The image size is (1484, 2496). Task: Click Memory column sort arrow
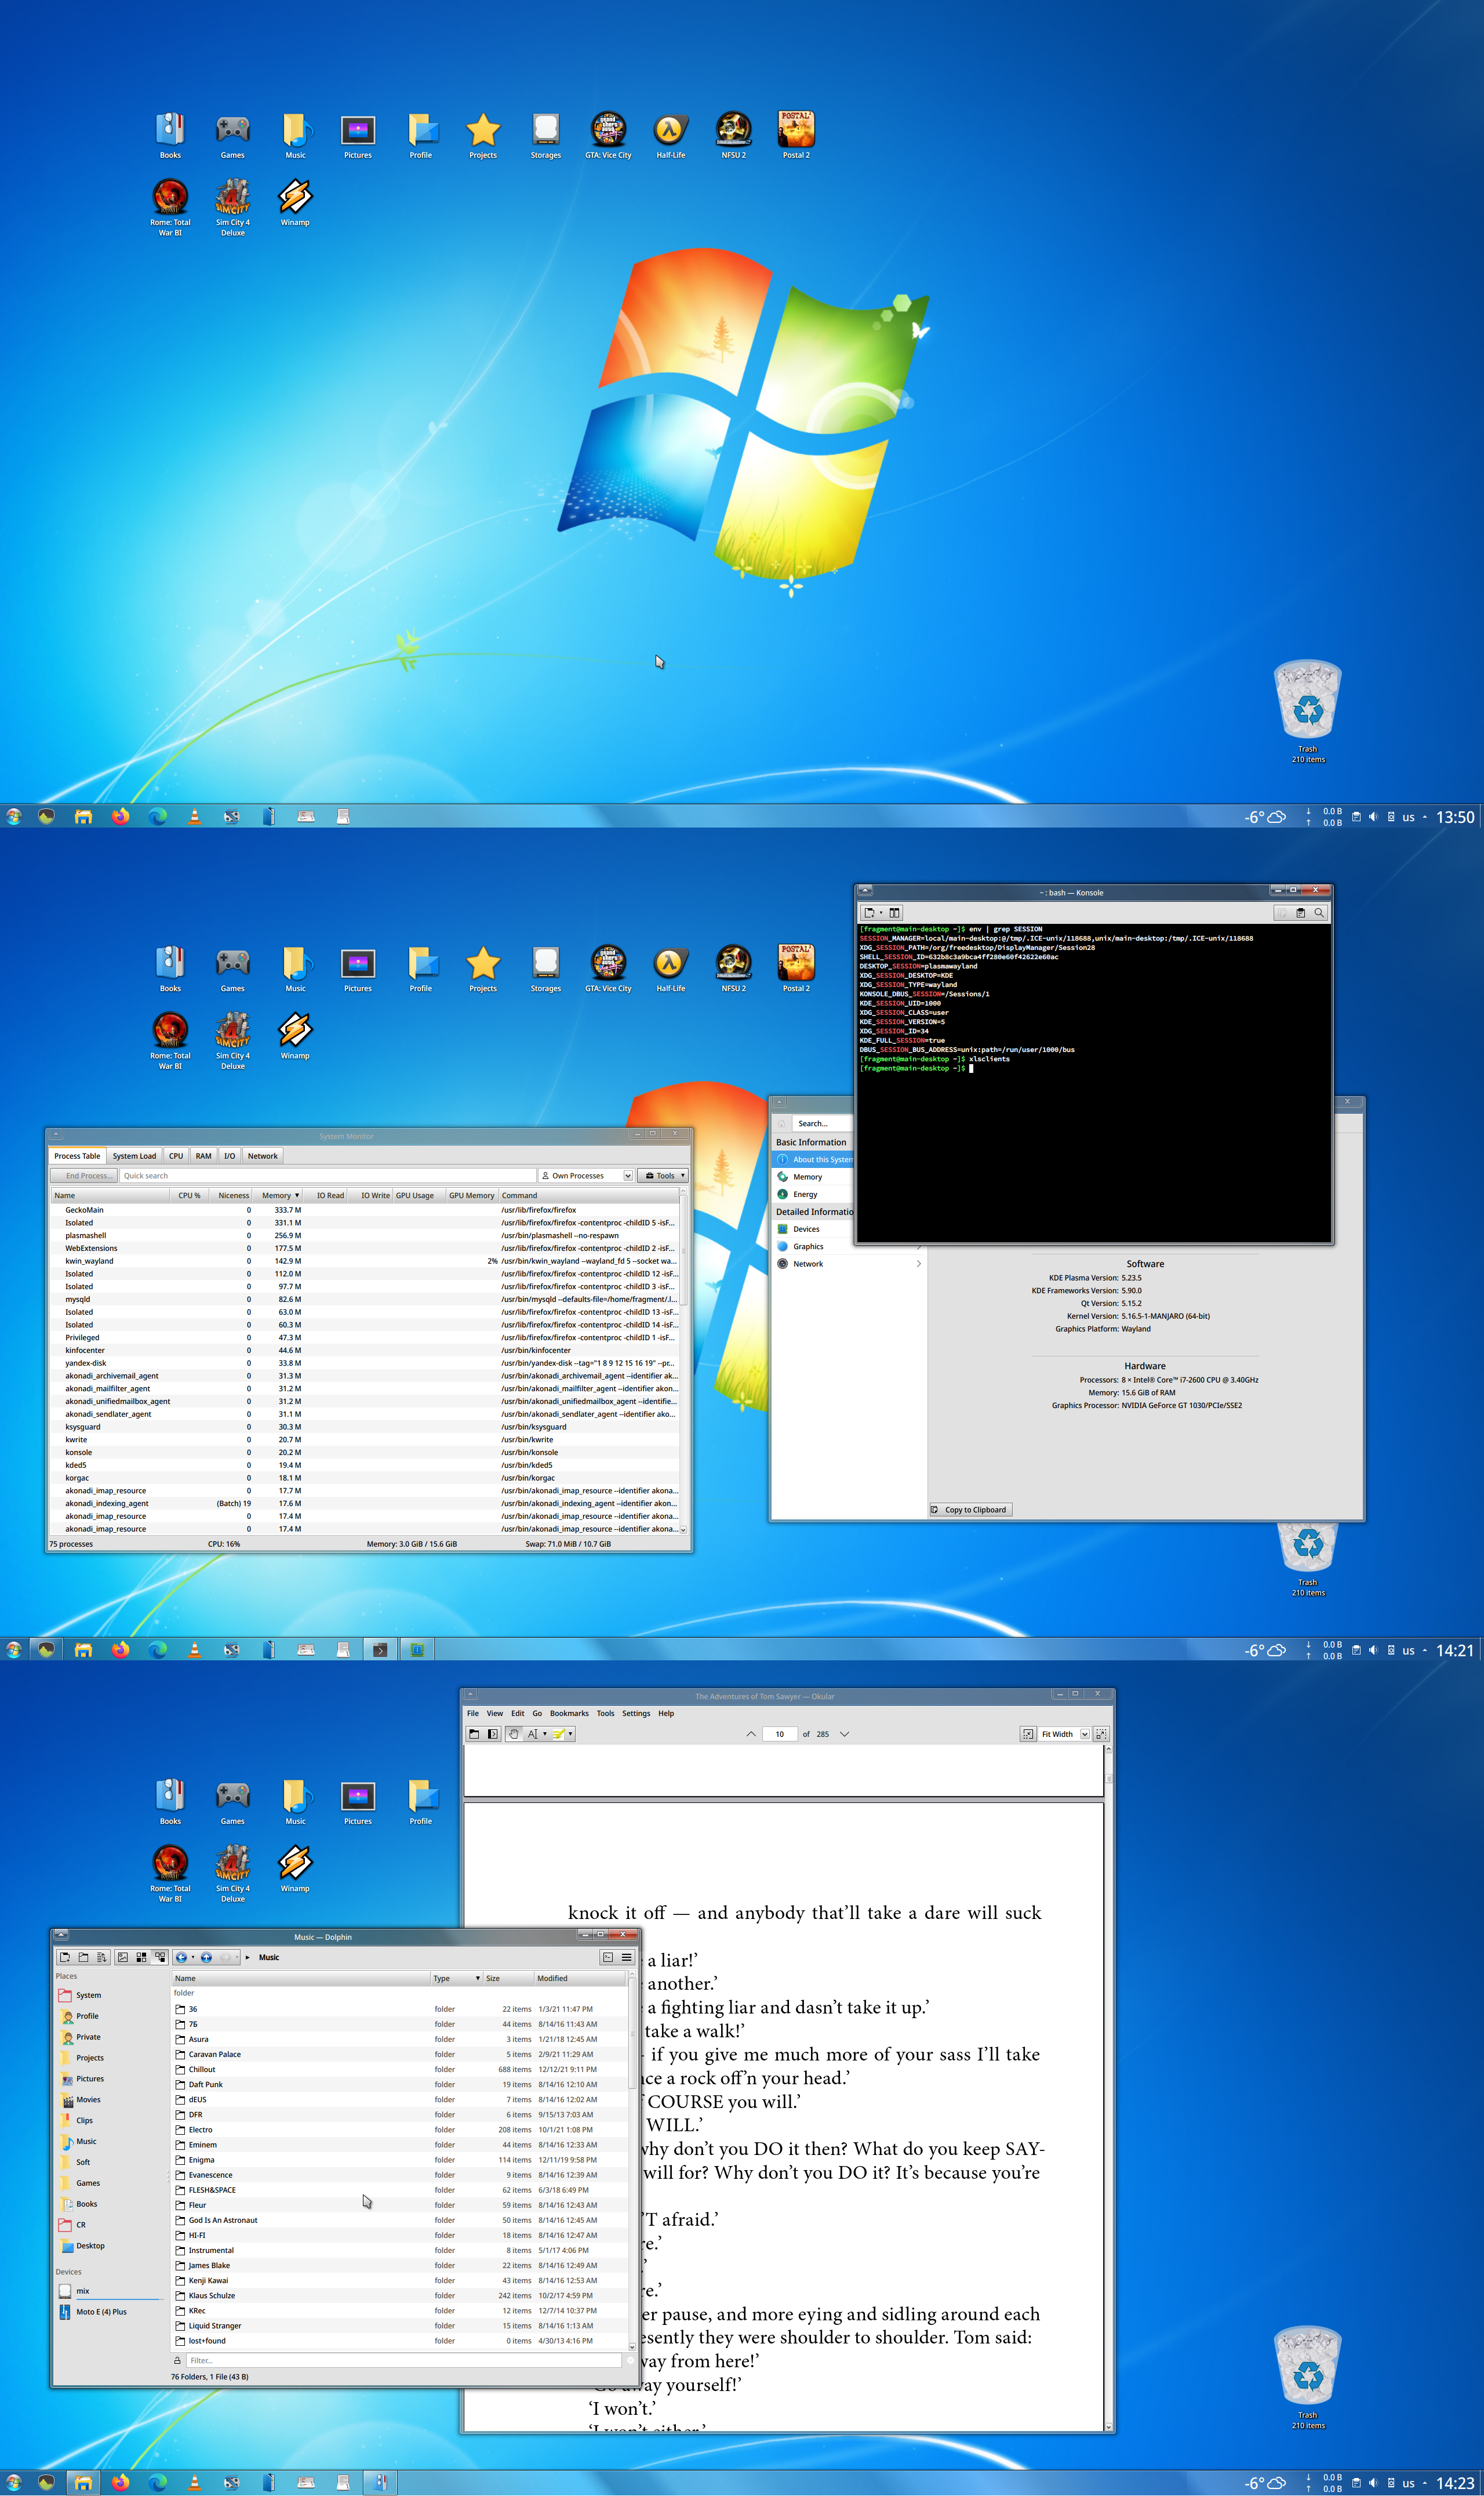coord(297,1195)
